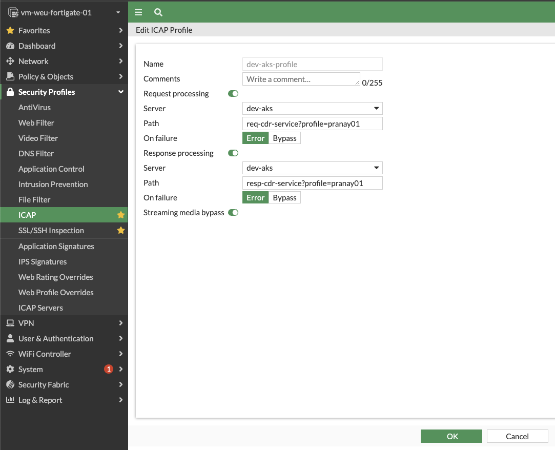Click the star icon next to ICAP

[x=121, y=215]
